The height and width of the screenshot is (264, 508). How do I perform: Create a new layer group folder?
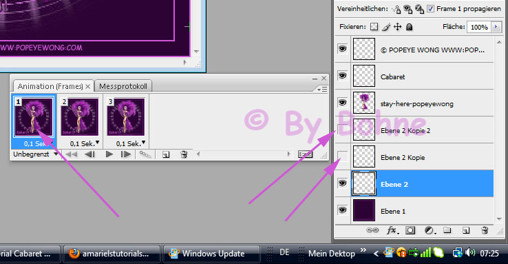click(447, 231)
